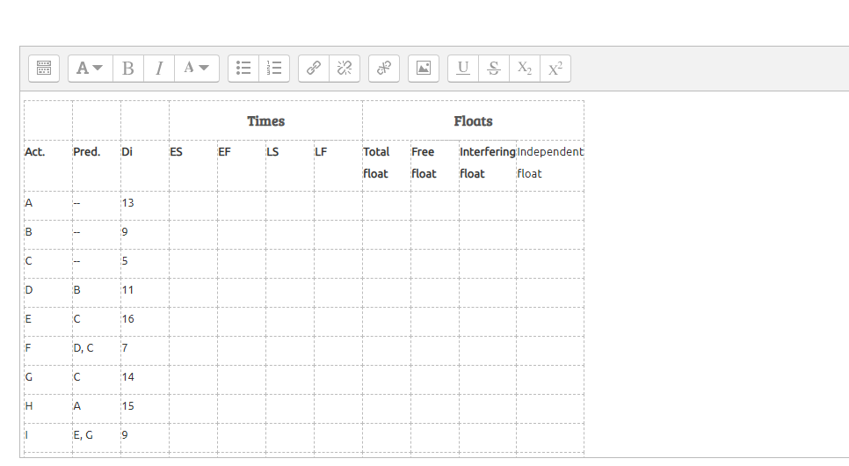The image size is (849, 466).
Task: Underline the selected text
Action: (x=463, y=69)
